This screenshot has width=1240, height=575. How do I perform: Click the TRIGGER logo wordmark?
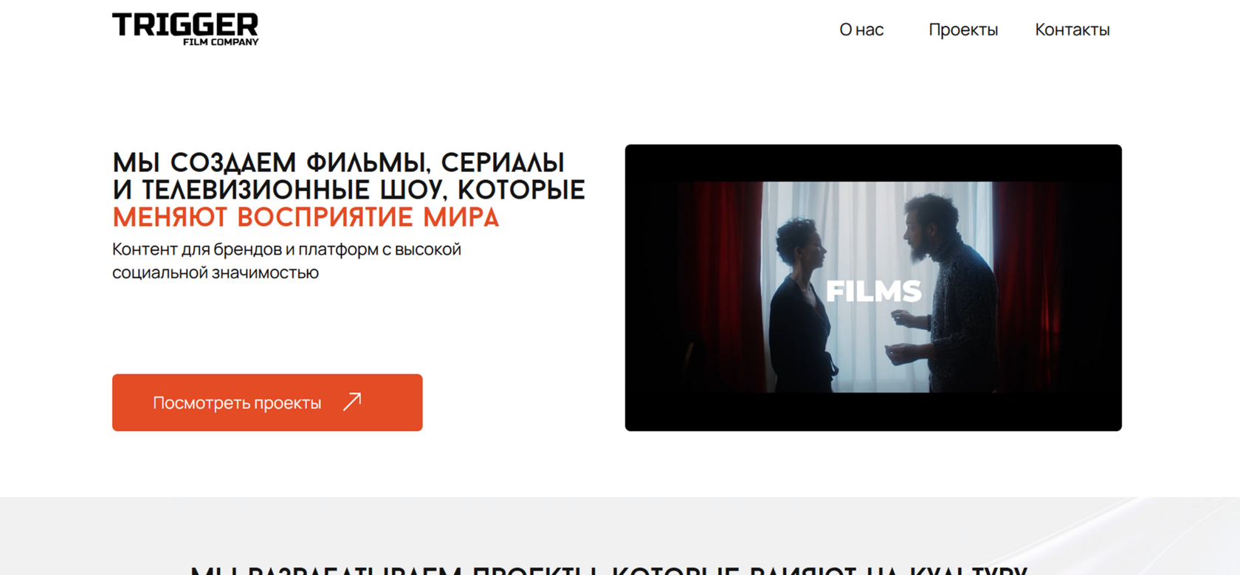click(x=185, y=24)
